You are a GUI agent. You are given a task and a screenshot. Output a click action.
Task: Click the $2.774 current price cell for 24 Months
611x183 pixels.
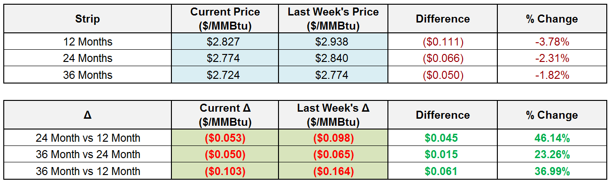[225, 58]
